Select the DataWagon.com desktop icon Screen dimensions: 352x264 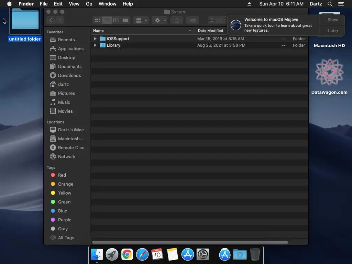pos(329,76)
